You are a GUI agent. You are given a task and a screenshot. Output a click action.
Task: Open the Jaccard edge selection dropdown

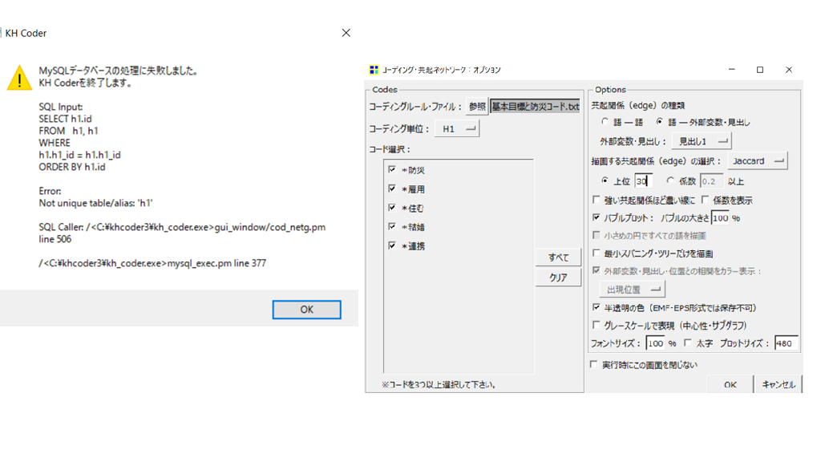coord(757,160)
